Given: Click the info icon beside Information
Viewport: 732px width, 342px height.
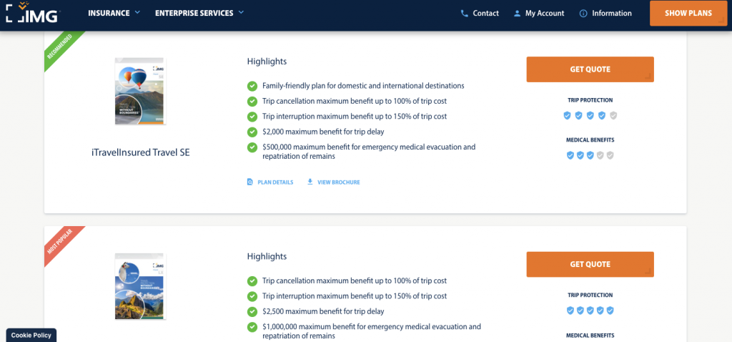Looking at the screenshot, I should point(583,14).
